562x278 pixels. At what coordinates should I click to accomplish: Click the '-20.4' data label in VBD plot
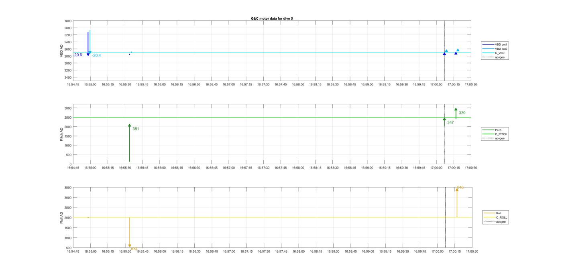pos(96,55)
